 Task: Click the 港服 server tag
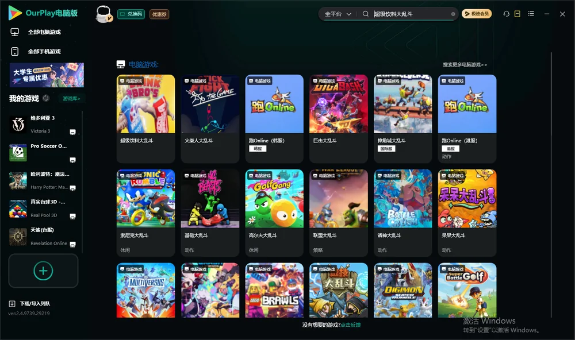pyautogui.click(x=450, y=149)
